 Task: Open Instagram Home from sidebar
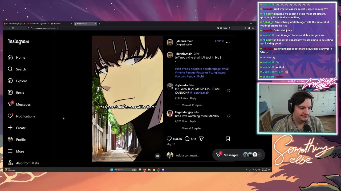[x=17, y=58]
